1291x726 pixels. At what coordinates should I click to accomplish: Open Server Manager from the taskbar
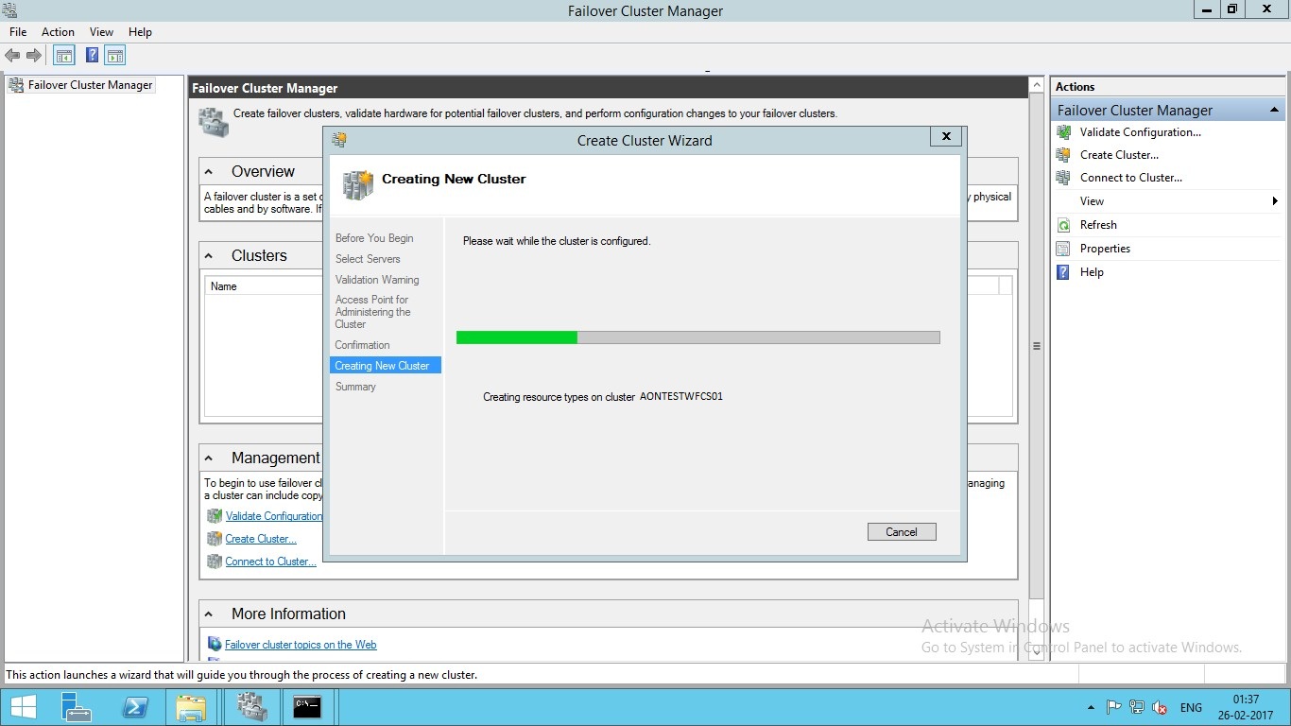[77, 707]
